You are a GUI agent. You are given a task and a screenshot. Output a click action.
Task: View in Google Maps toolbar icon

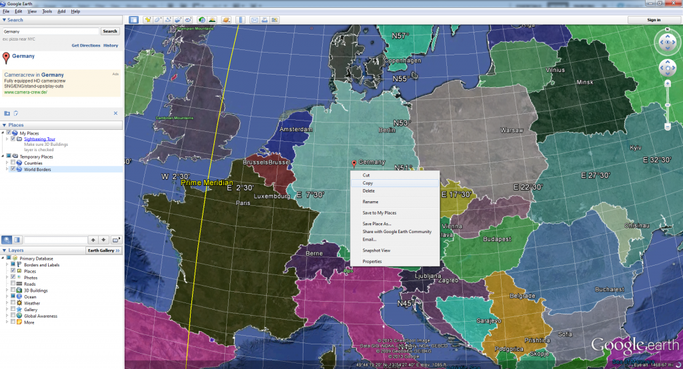[274, 20]
